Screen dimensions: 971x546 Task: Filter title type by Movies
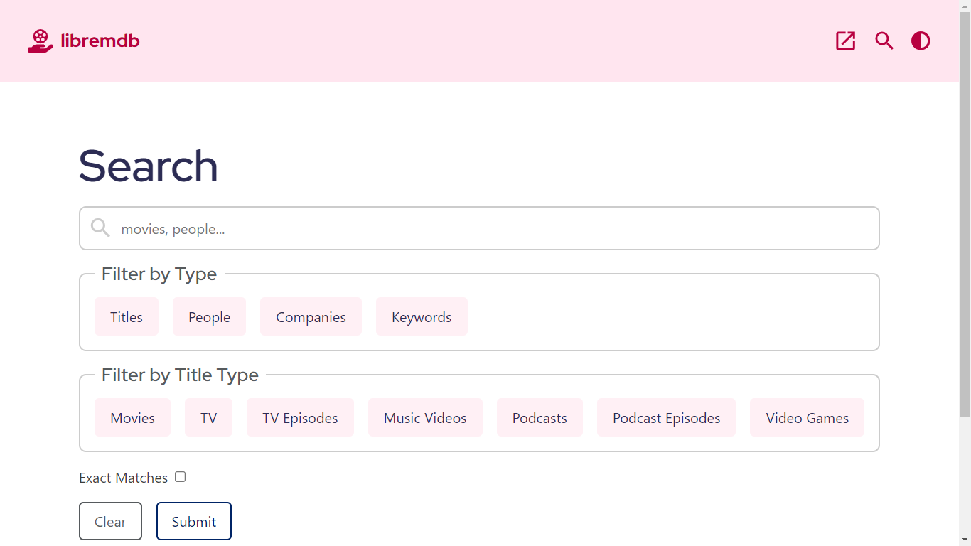132,418
